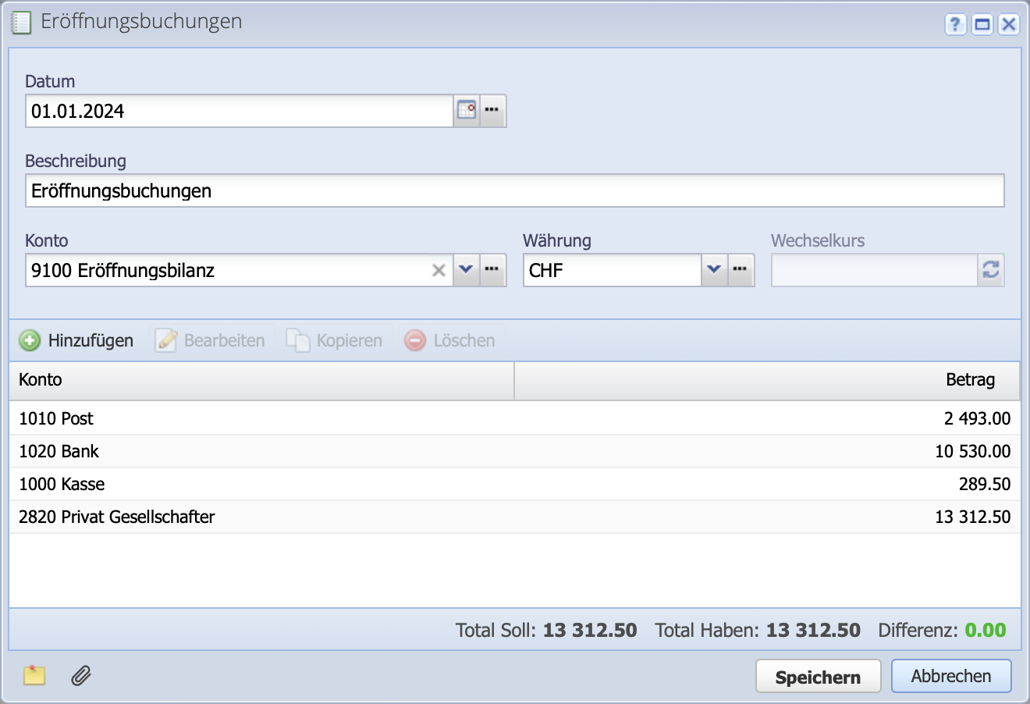
Task: Add a note with the sticky note icon
Action: [34, 676]
